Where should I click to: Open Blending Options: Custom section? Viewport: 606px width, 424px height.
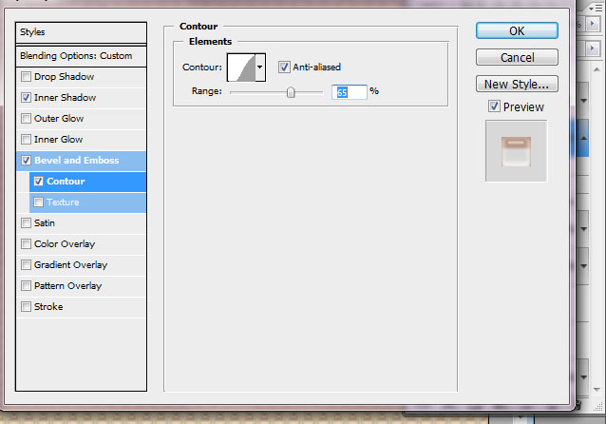pos(82,56)
